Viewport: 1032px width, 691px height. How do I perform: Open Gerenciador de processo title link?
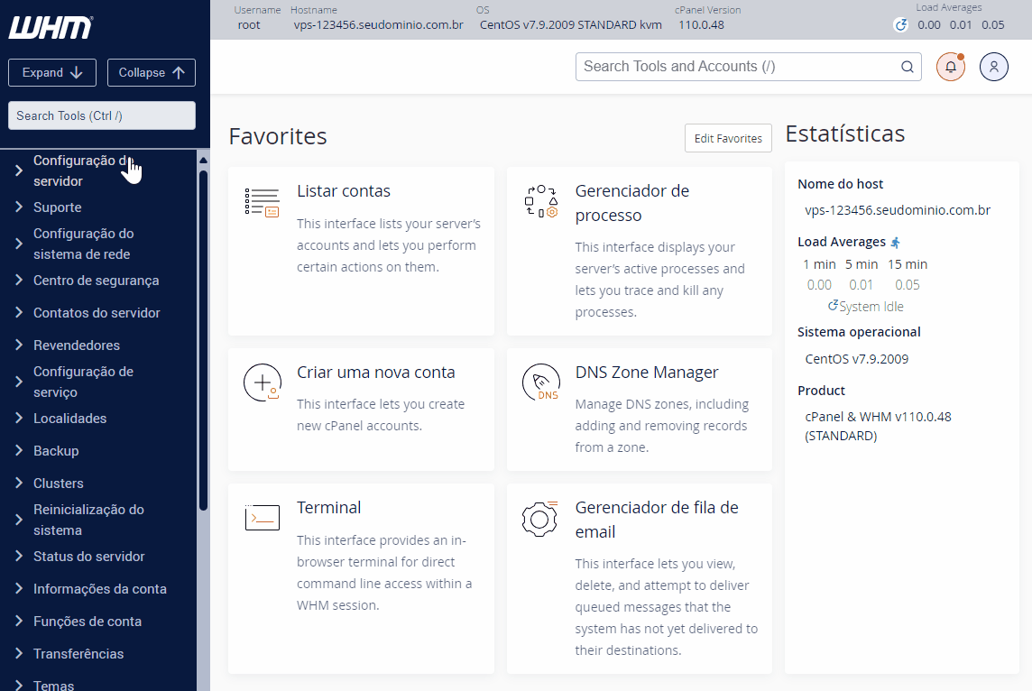coord(631,203)
